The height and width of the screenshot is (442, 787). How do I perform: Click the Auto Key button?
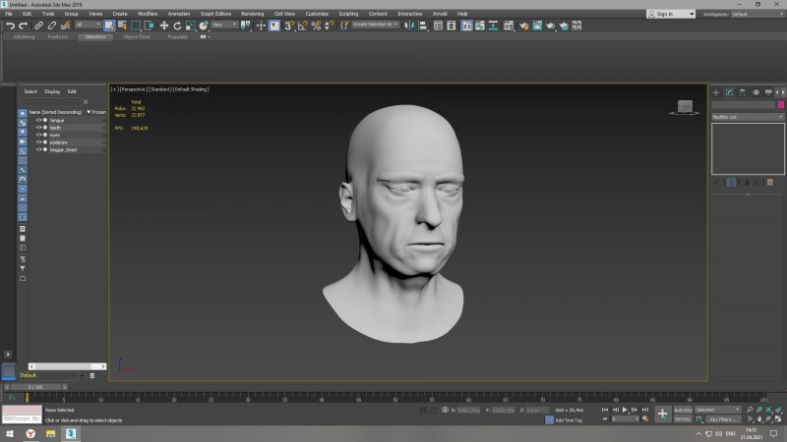click(683, 410)
